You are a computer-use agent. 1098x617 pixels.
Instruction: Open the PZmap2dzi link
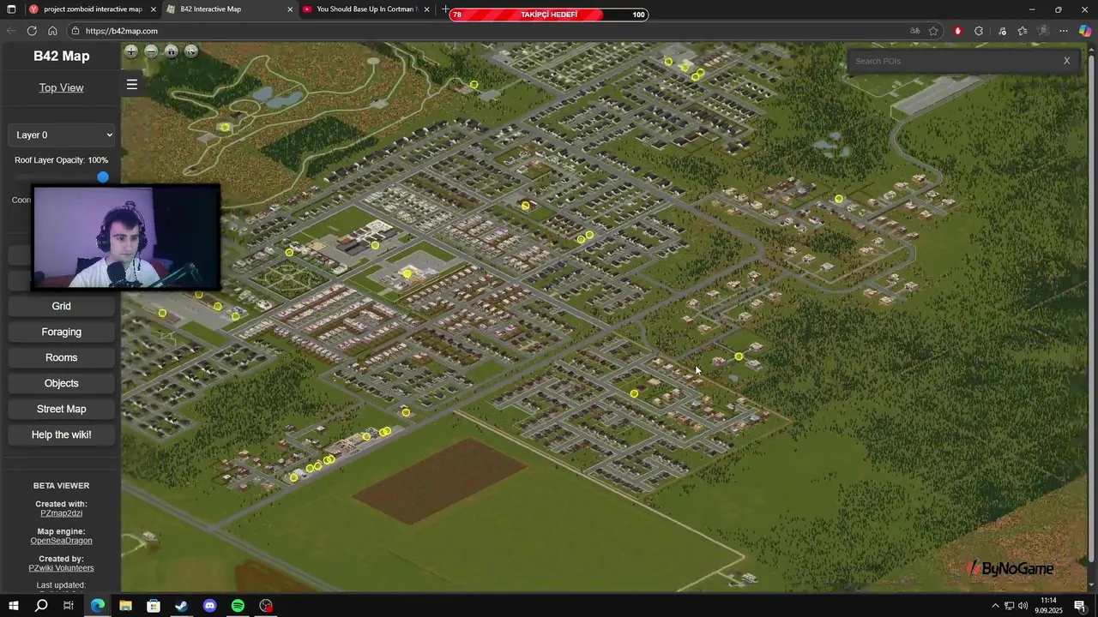tap(61, 513)
